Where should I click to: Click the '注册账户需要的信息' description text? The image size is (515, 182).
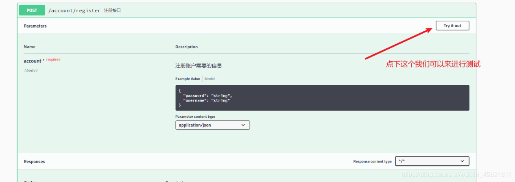pyautogui.click(x=199, y=65)
